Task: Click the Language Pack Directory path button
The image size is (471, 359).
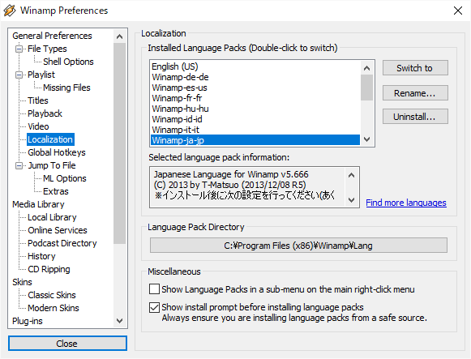Action: [298, 246]
